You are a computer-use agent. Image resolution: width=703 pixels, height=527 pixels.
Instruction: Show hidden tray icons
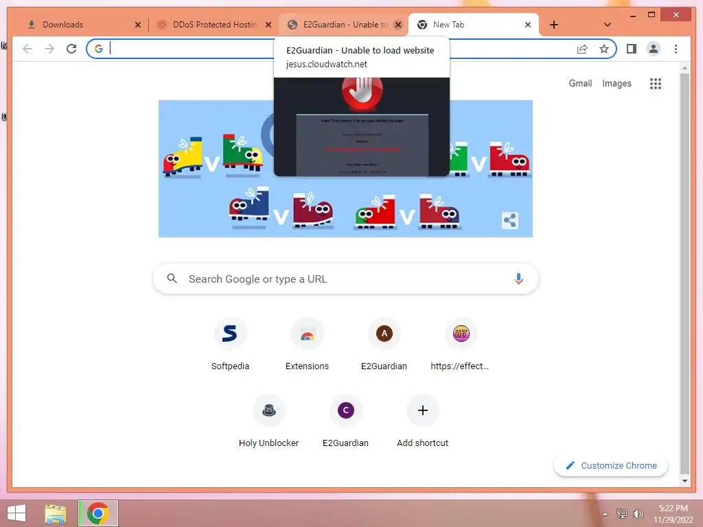tap(606, 514)
